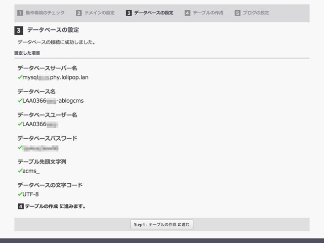Click the step 5 number badge in progress bar
The width and height of the screenshot is (324, 243).
coord(237,13)
